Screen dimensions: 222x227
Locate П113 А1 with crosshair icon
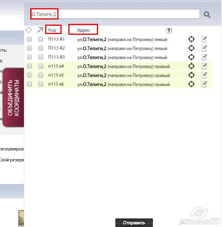191,39
